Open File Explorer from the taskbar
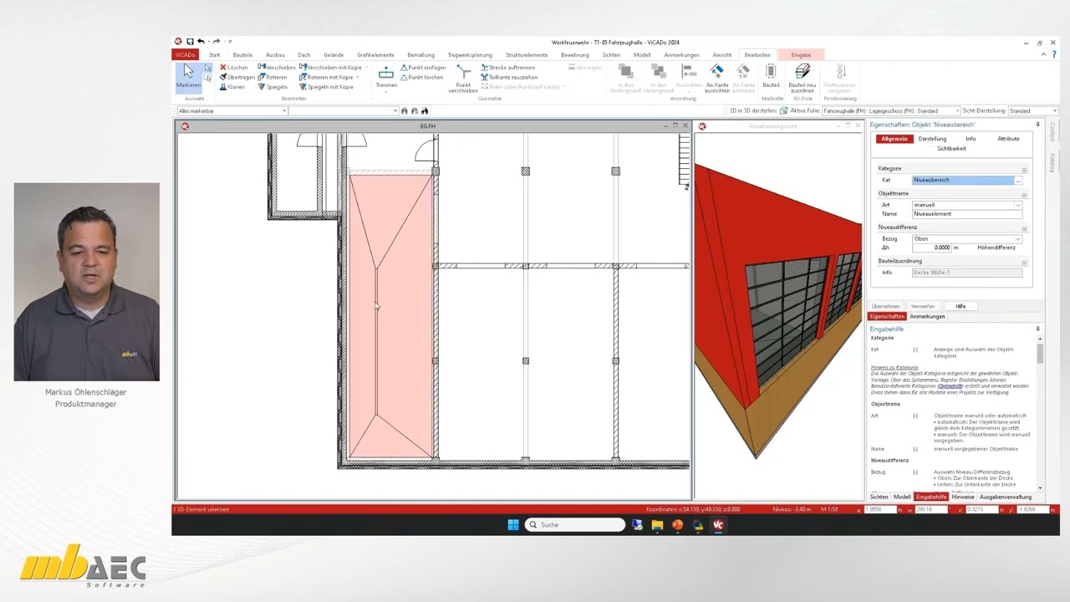The height and width of the screenshot is (602, 1070). (657, 524)
